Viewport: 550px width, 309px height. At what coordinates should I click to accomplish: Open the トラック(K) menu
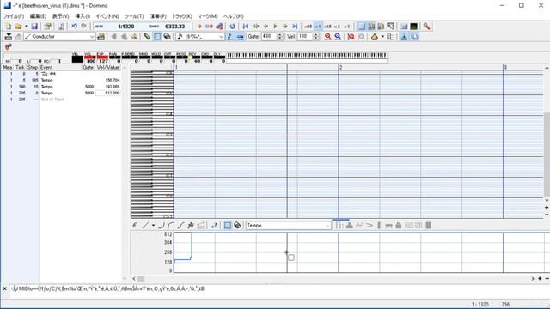181,16
